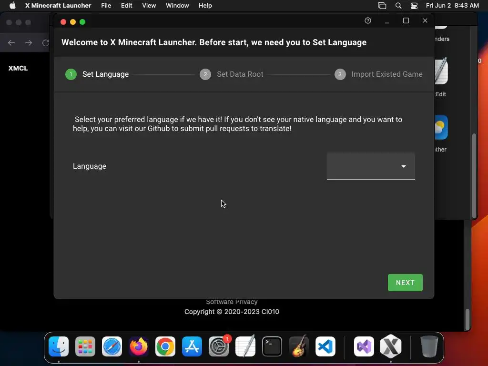This screenshot has width=488, height=366.
Task: Click the green NEXT button
Action: click(x=405, y=283)
